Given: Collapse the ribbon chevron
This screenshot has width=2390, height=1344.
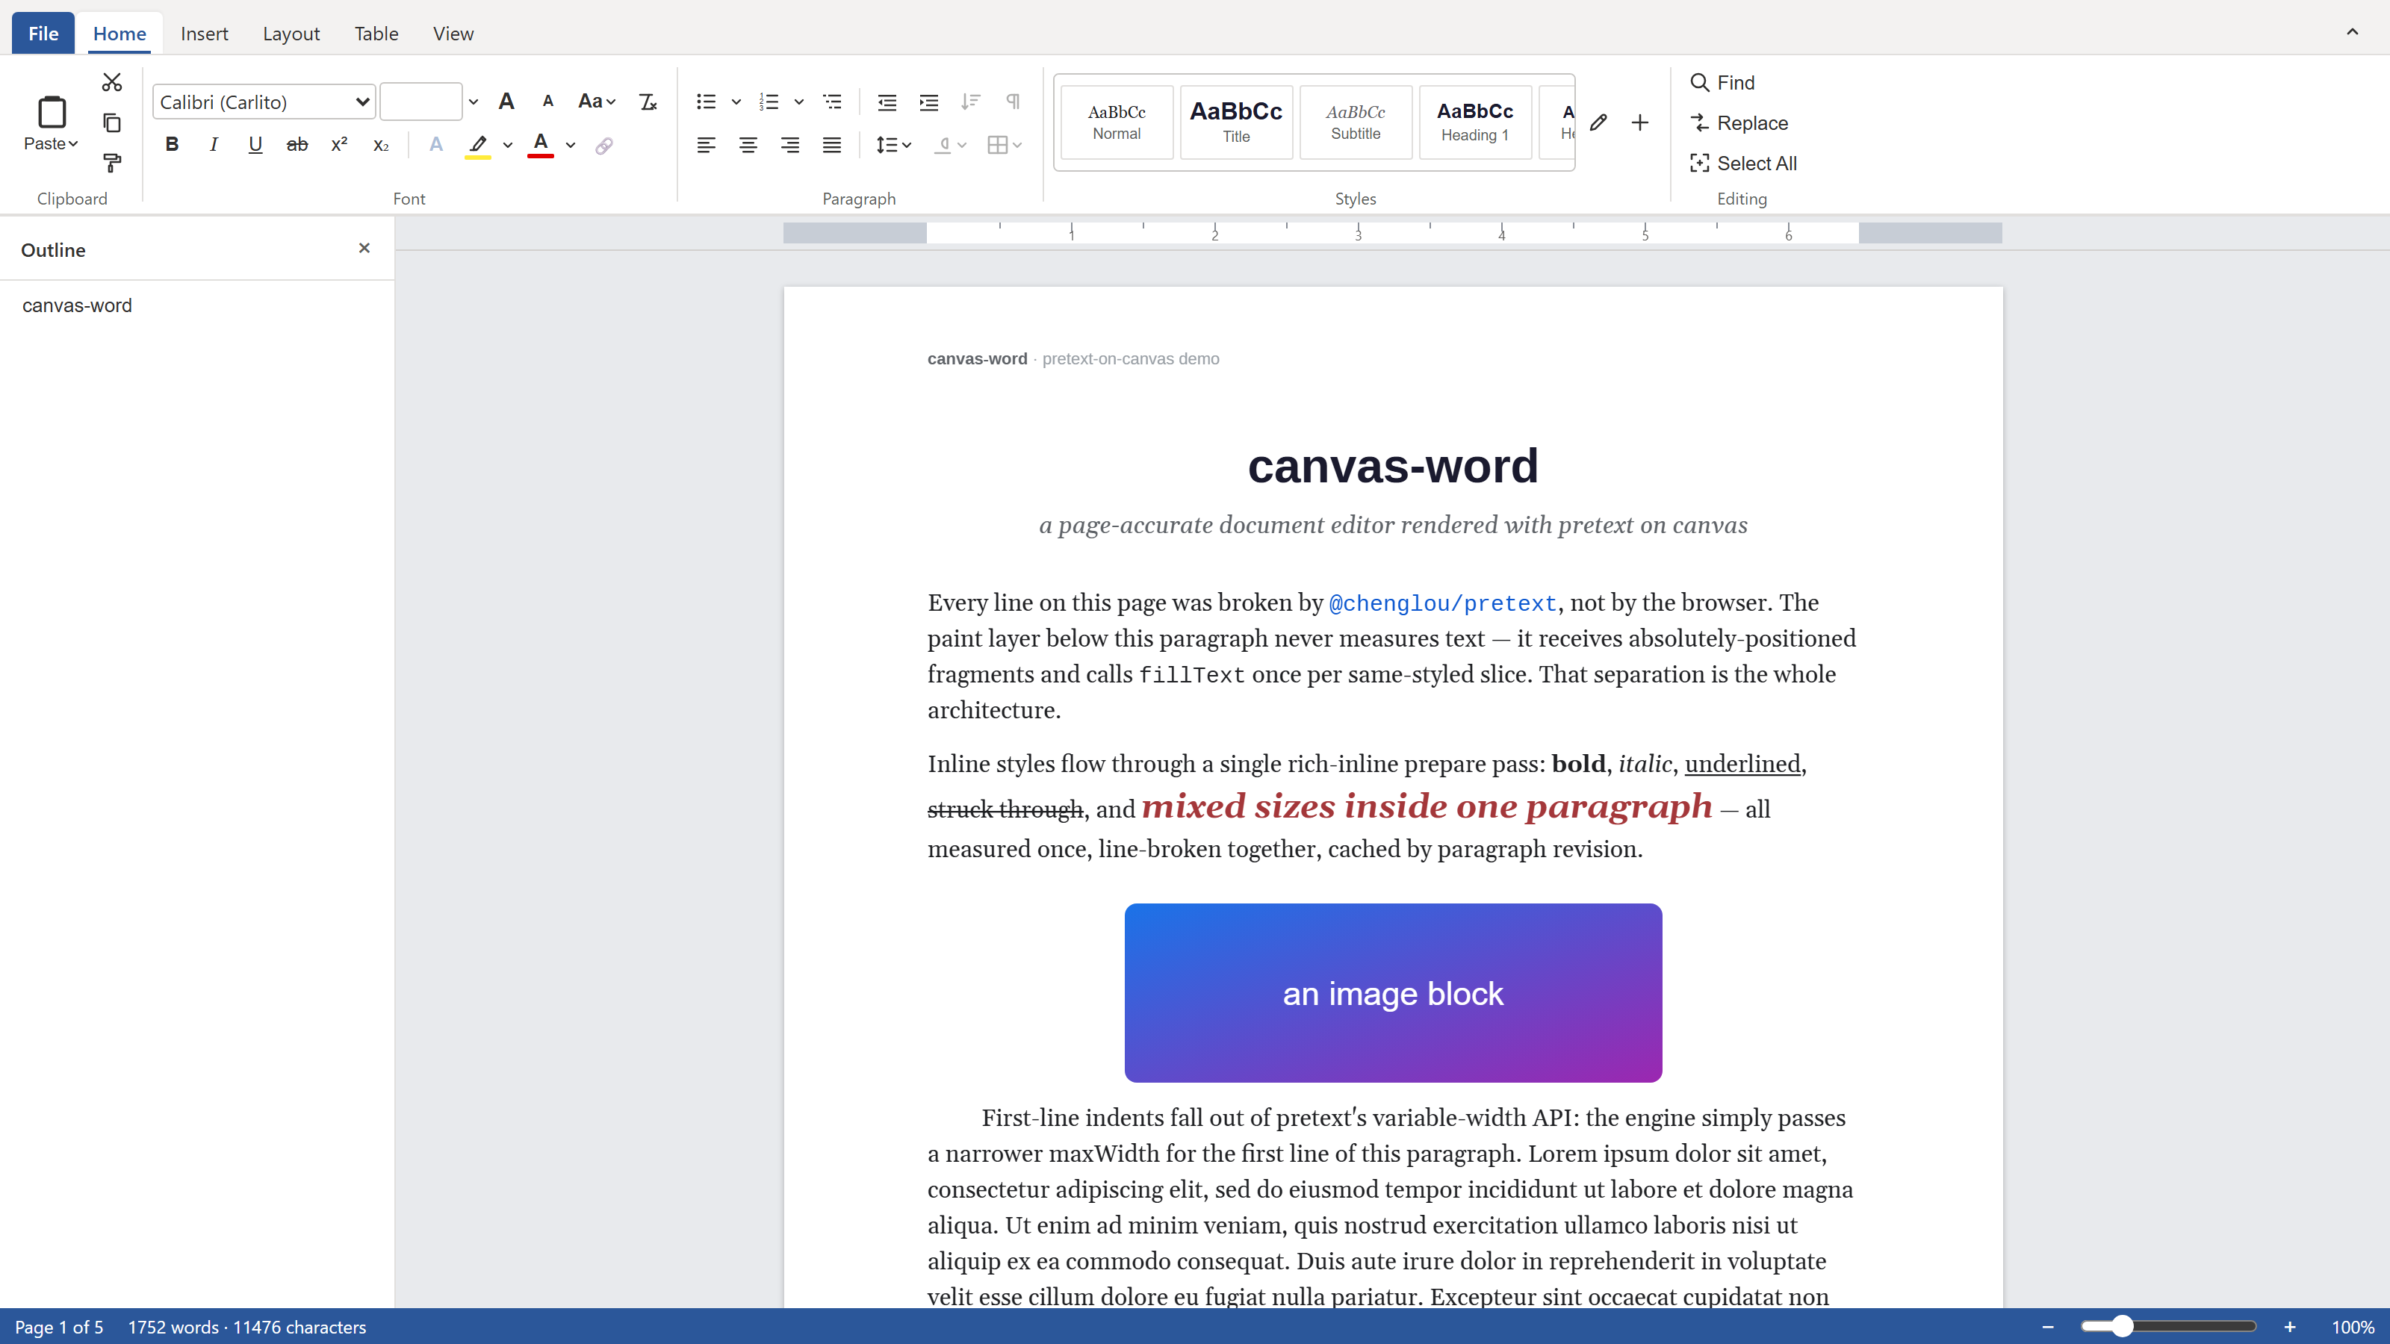Looking at the screenshot, I should [x=2352, y=31].
